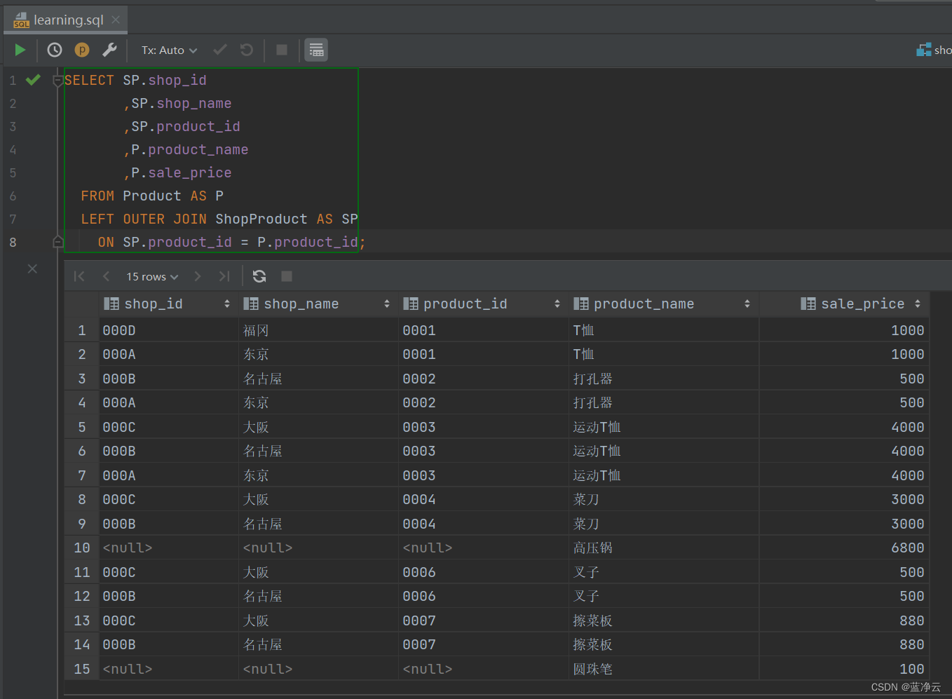Click line number 8 in the gutter
Screen dimensions: 952x699
13,242
